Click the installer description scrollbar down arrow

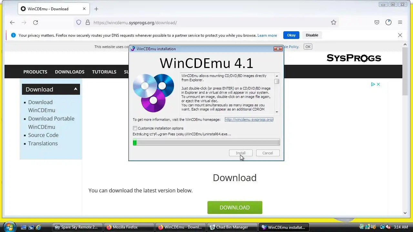277,112
